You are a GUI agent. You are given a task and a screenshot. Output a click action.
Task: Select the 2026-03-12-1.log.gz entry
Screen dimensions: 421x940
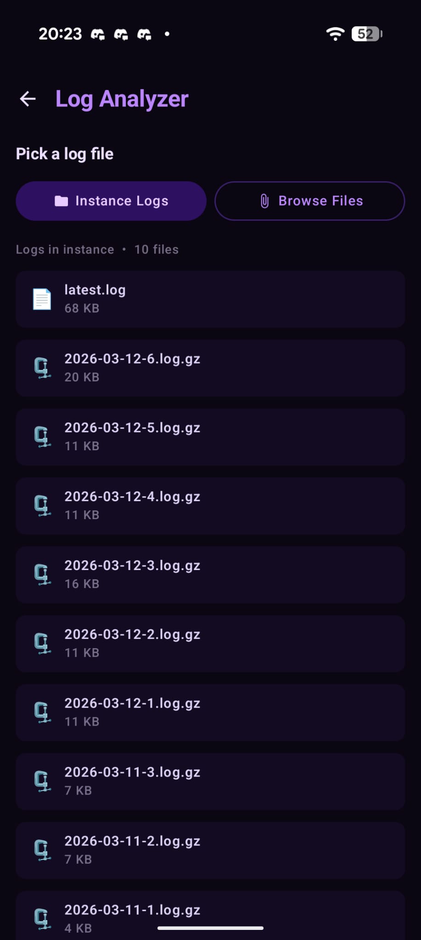(x=210, y=712)
